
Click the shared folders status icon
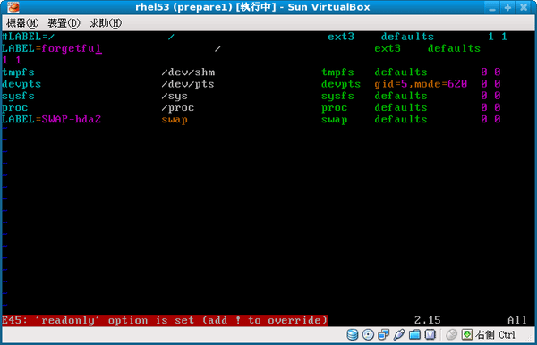coord(414,334)
